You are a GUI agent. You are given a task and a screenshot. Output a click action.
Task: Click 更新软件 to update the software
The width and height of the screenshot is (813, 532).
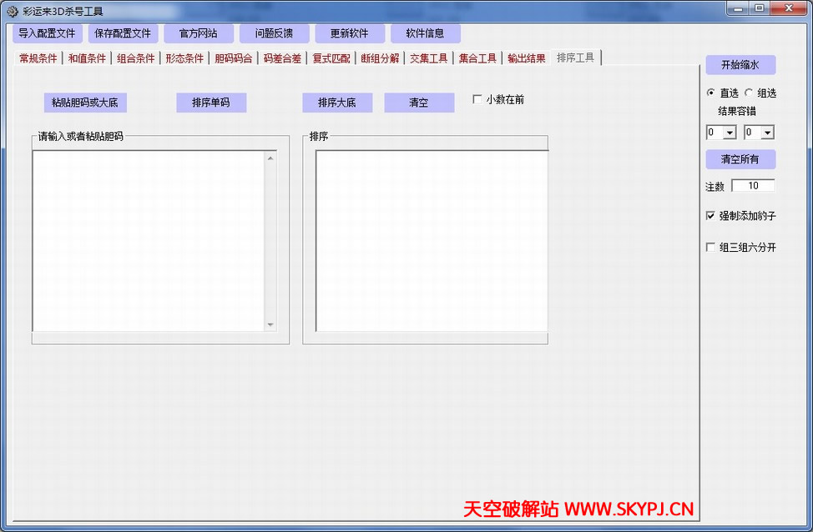coord(349,33)
